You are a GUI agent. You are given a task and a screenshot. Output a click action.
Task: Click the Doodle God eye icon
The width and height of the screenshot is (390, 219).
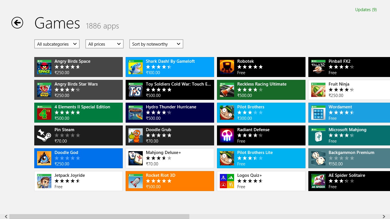coord(44,158)
